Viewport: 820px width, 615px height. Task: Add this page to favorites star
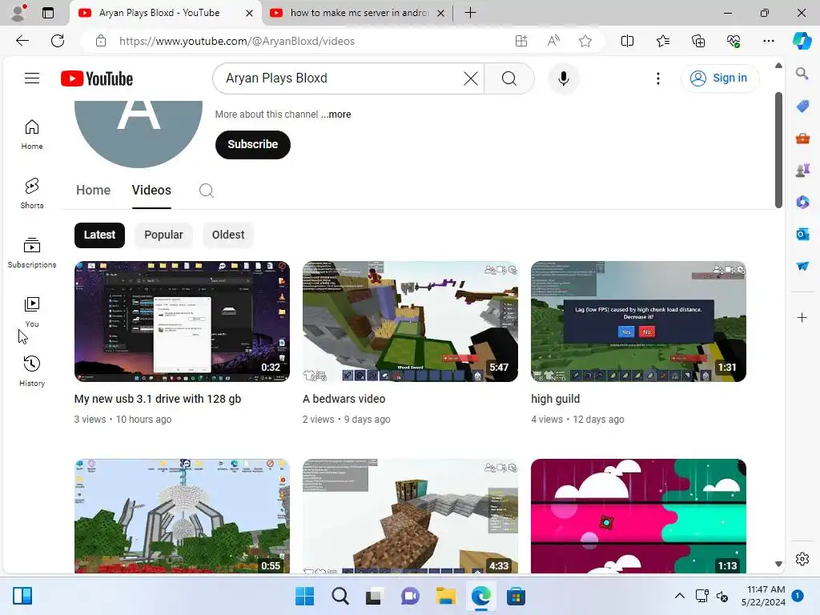(585, 41)
